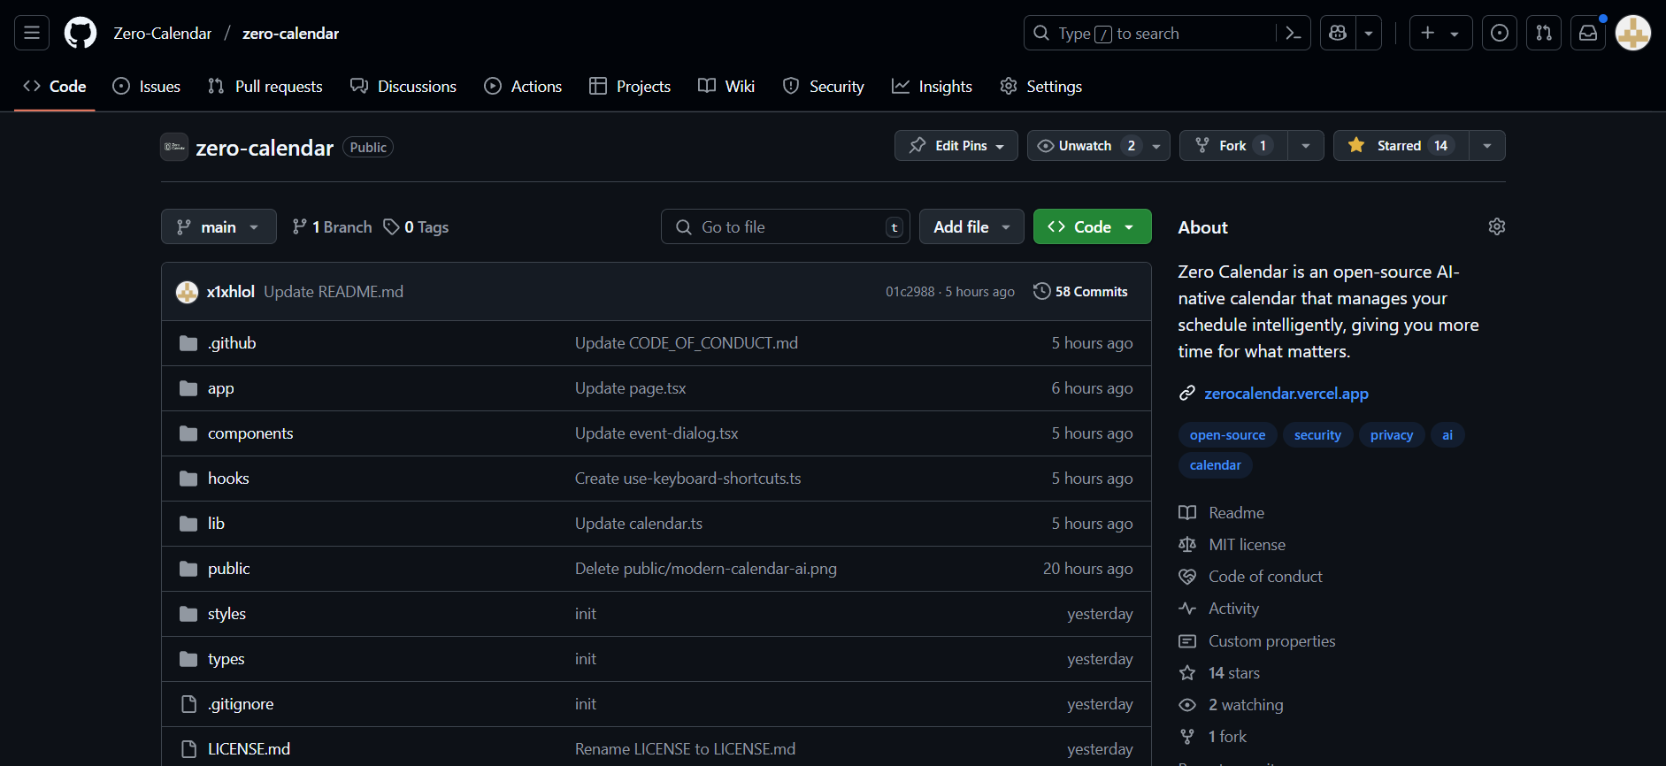Open the hamburger navigation menu
The width and height of the screenshot is (1666, 766).
click(32, 33)
